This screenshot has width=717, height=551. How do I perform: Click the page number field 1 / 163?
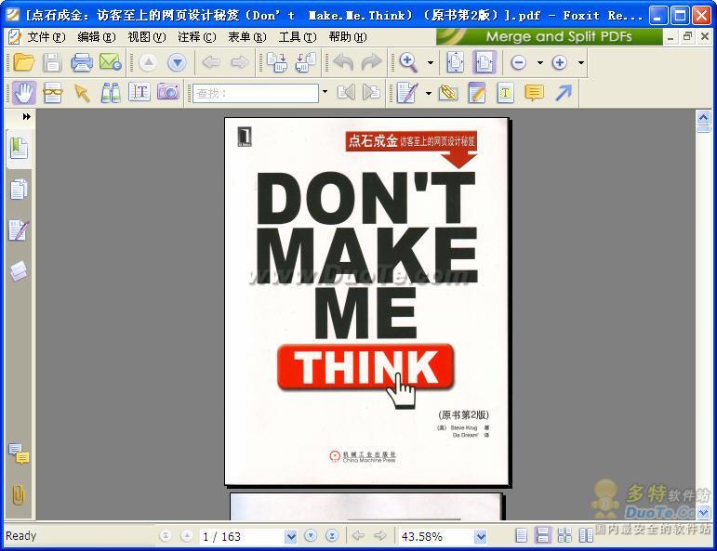tap(242, 536)
